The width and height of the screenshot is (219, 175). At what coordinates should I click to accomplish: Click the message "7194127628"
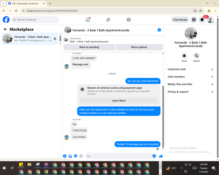point(79,130)
